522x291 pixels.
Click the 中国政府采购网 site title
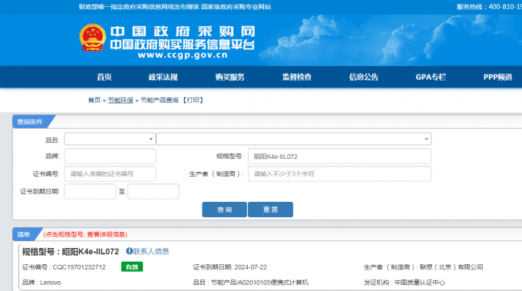(x=183, y=31)
